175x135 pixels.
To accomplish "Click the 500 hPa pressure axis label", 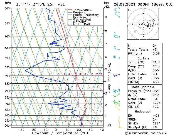I will 8,58.
